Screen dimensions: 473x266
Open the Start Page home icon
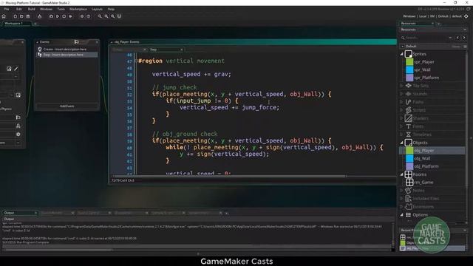4,16
